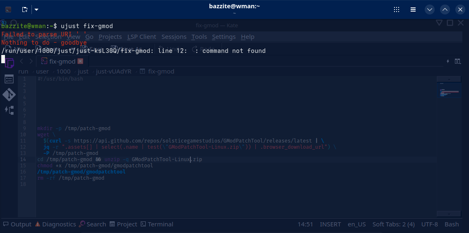The height and width of the screenshot is (233, 469).
Task: Click scrollbar down arrow in Kate editor
Action: point(448,214)
